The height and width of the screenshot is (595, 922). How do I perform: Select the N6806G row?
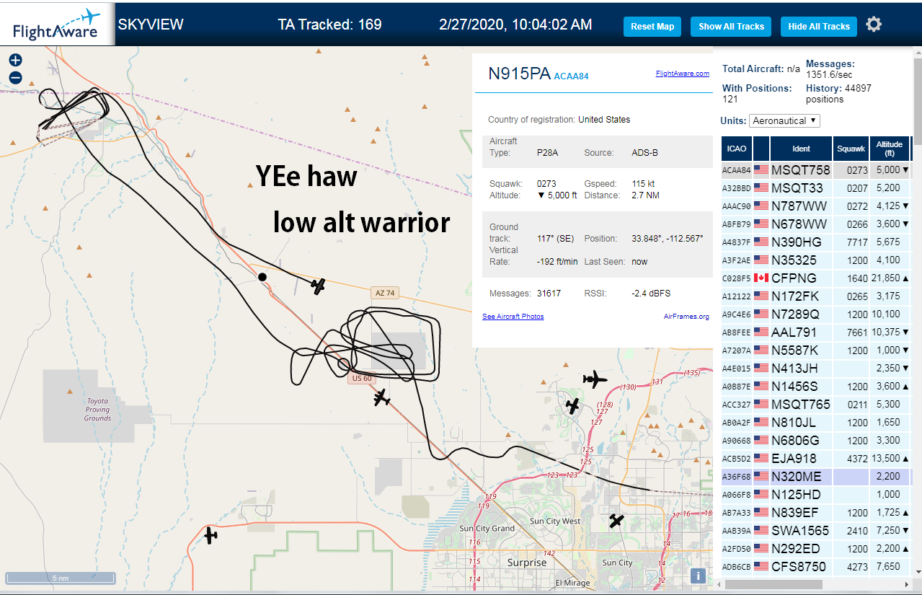(815, 441)
